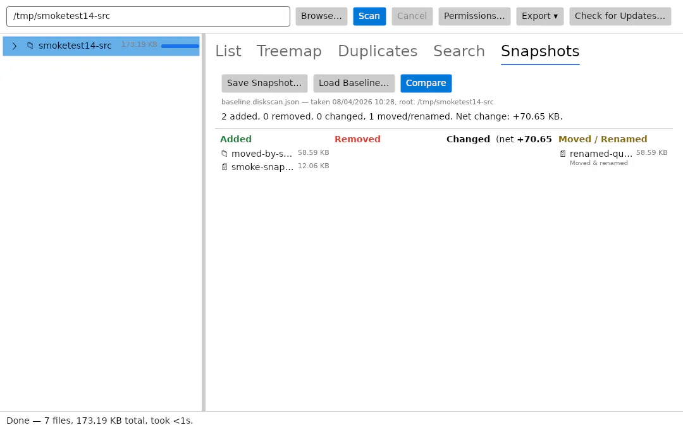Viewport: 683px width, 430px height.
Task: Click the panel splitter beside the tree
Action: click(204, 222)
